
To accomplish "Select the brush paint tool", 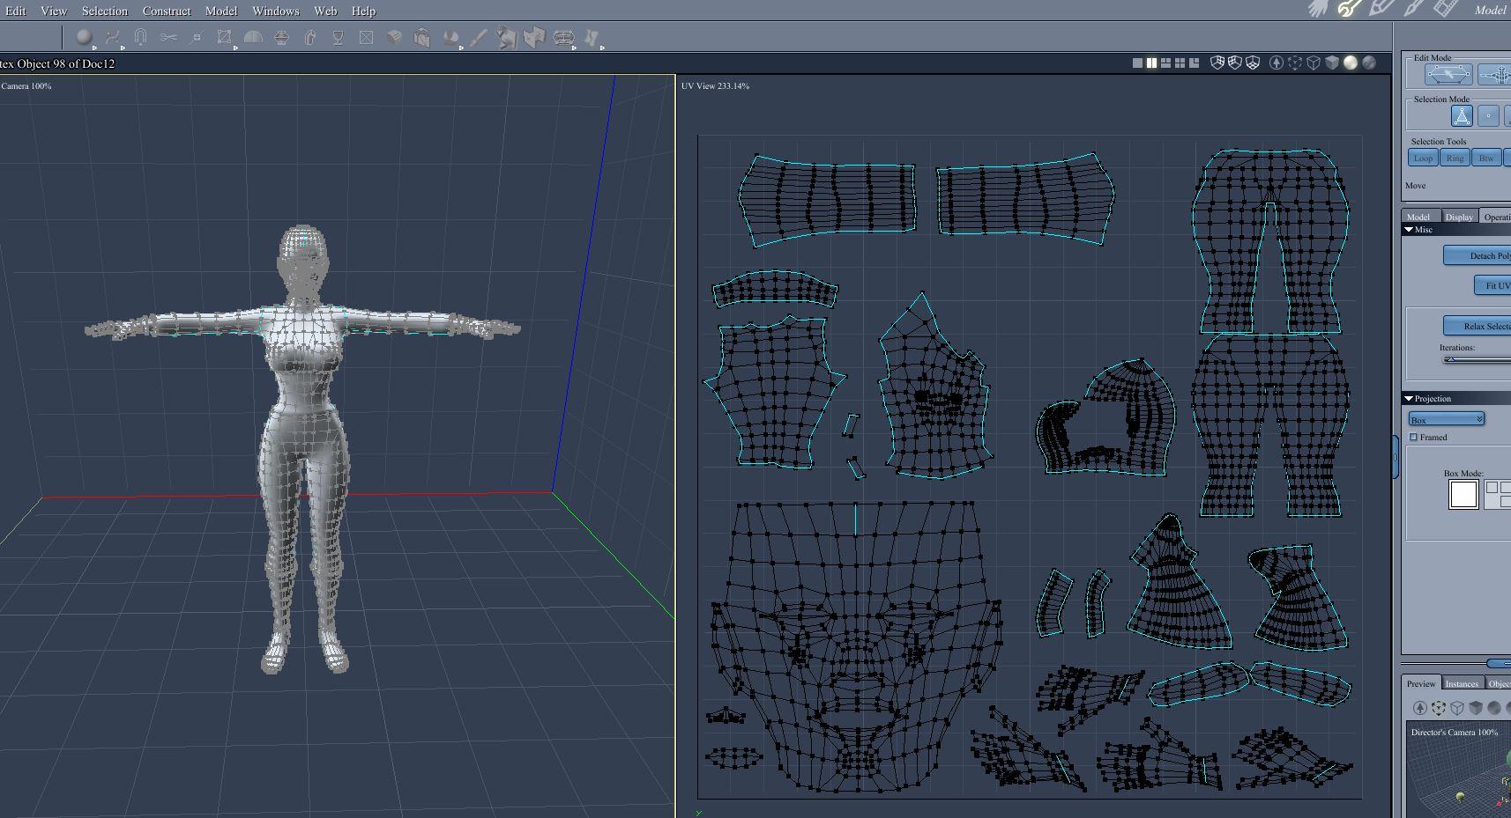I will [x=479, y=37].
